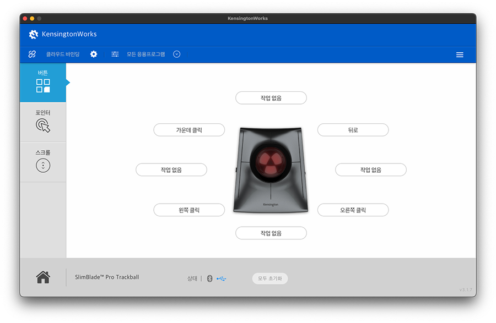Click the sliders adjustment icon
The image size is (496, 323).
pyautogui.click(x=115, y=54)
